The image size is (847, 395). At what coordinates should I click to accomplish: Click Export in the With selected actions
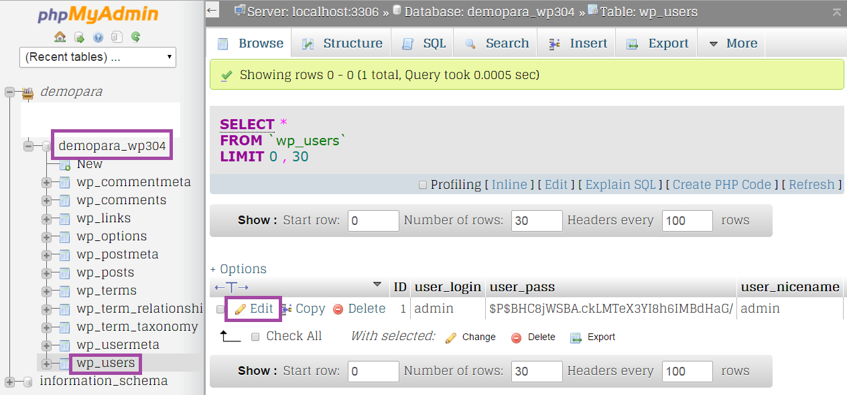[x=593, y=337]
